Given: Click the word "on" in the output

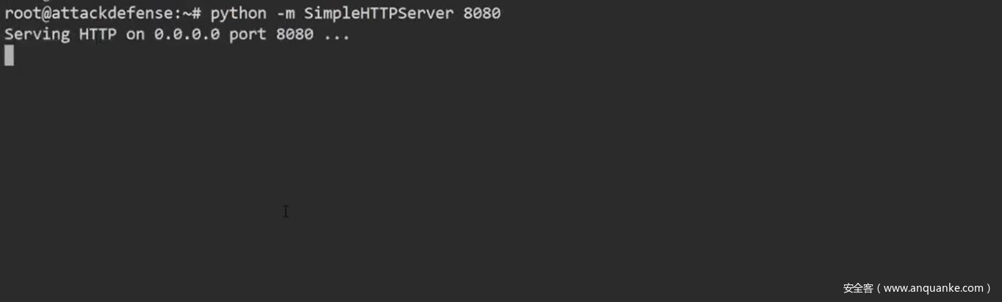Looking at the screenshot, I should click(x=135, y=34).
